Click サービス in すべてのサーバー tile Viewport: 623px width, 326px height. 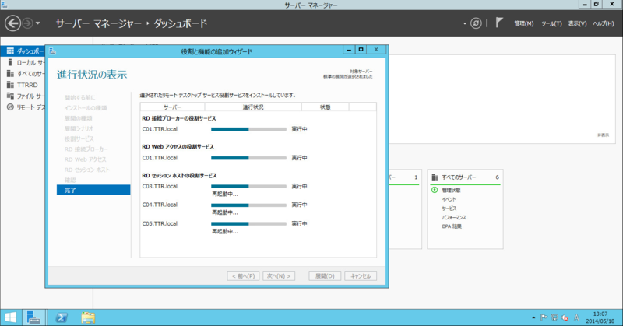[449, 209]
